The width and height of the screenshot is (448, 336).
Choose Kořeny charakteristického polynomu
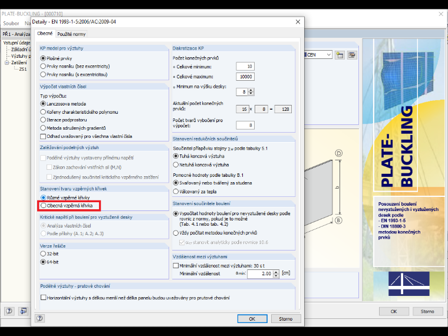[43, 112]
